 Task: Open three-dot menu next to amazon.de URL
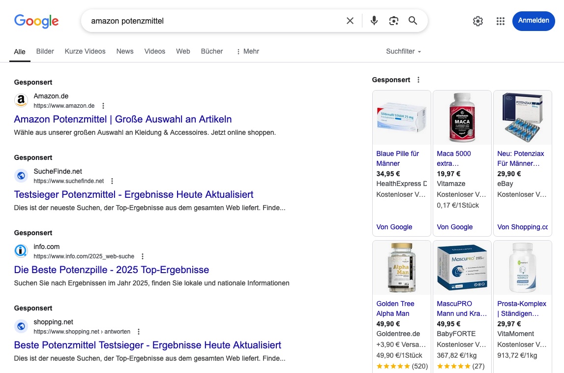(x=103, y=106)
